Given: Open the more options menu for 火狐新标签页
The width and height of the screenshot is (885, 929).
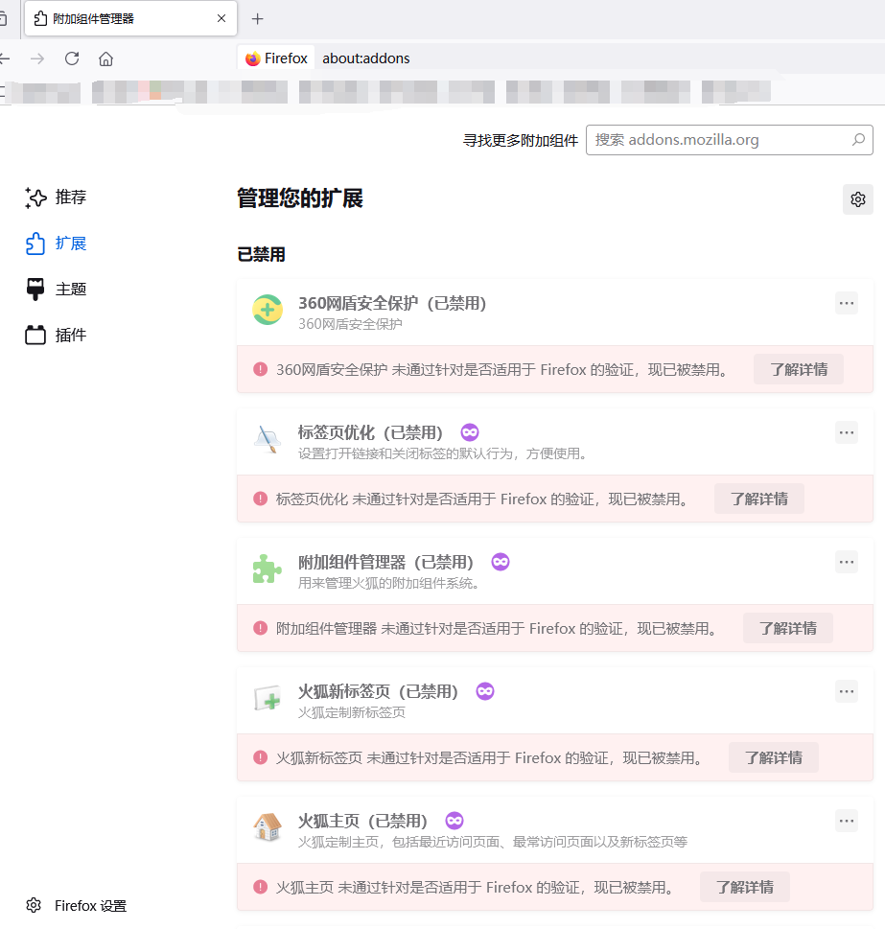Looking at the screenshot, I should coord(846,690).
